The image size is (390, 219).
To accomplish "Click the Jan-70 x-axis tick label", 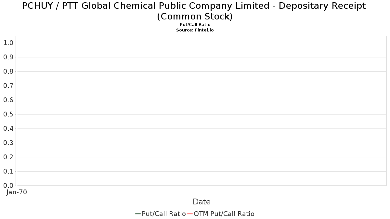I will click(x=17, y=192).
